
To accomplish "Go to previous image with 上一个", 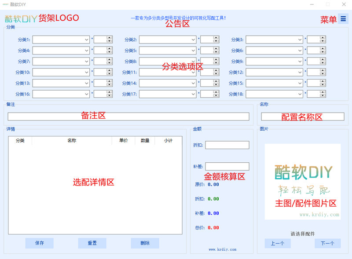I will pyautogui.click(x=277, y=243).
